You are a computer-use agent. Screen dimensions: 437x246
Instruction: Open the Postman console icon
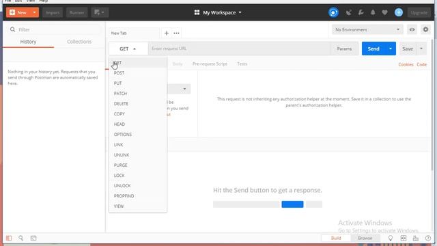tap(33, 238)
